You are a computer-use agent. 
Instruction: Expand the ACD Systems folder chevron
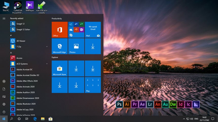(x=47, y=64)
